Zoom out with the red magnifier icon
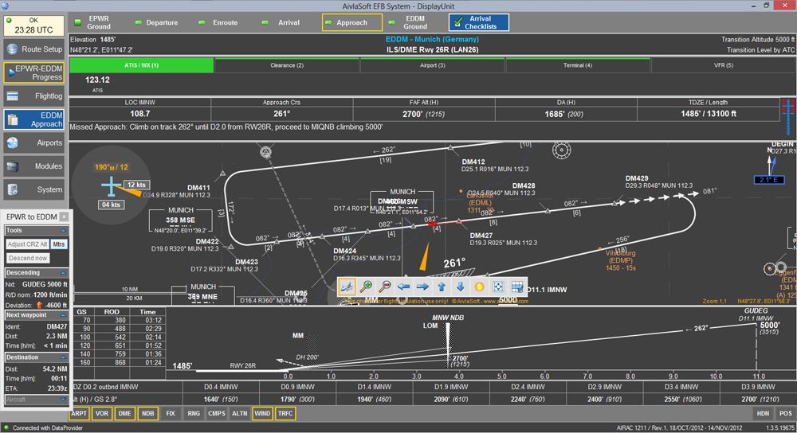The width and height of the screenshot is (797, 433). [x=385, y=287]
